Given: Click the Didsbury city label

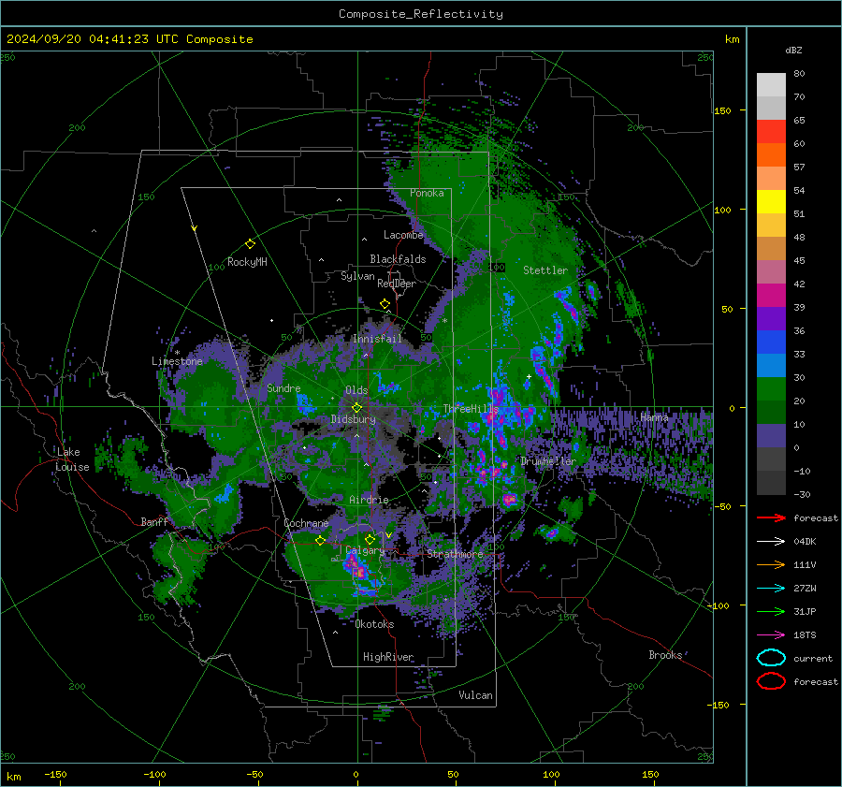Looking at the screenshot, I should tap(353, 419).
